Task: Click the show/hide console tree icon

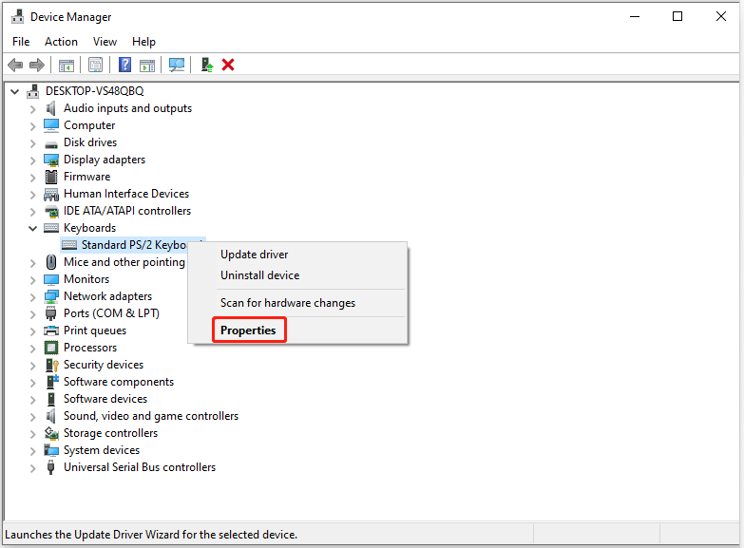Action: (x=67, y=65)
